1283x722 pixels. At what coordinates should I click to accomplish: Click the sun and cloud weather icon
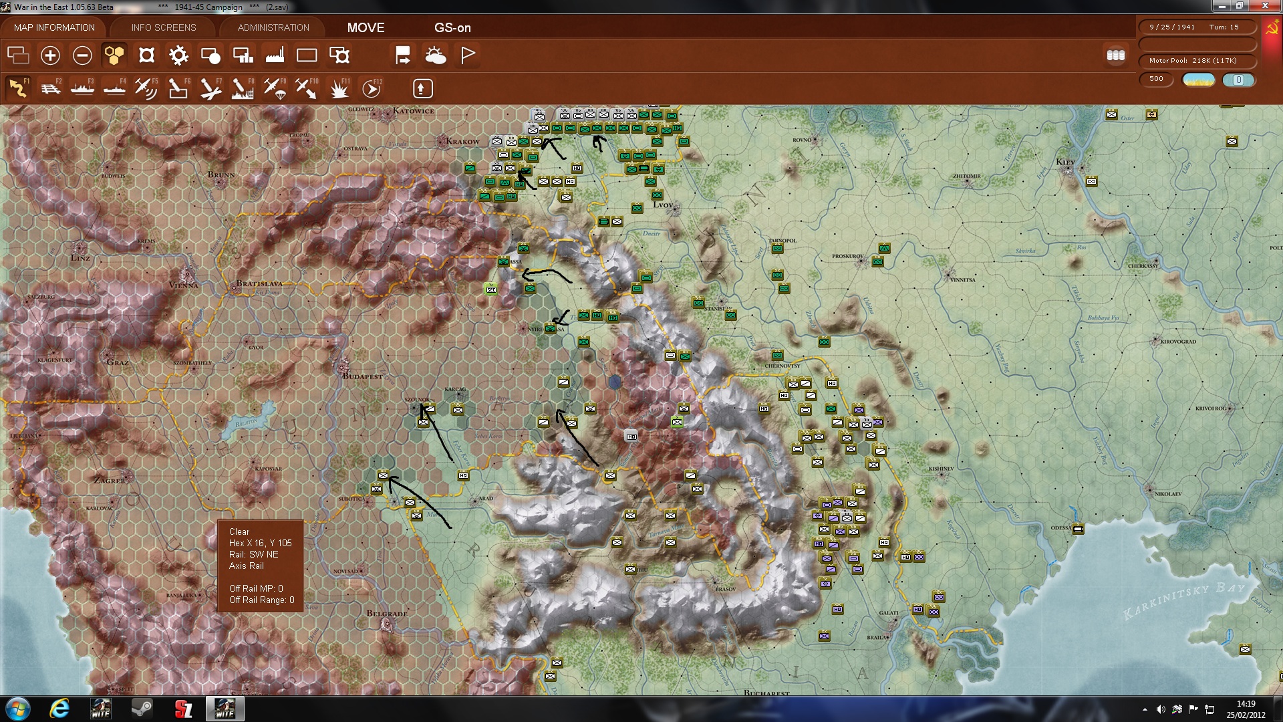(435, 55)
